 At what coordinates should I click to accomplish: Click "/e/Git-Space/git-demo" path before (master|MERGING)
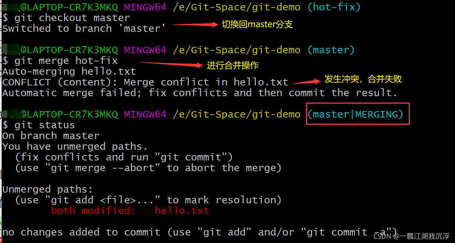[x=236, y=114]
